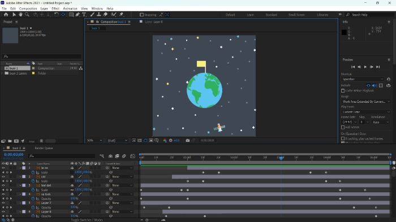
Task: Open the Work Area Extended By Current range dropdown
Action: click(366, 102)
